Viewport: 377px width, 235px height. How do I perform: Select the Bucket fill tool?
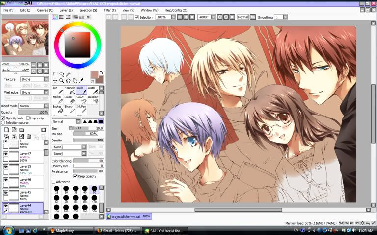58,109
